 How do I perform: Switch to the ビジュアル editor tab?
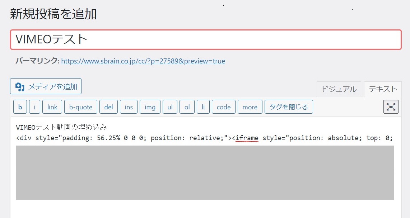coord(339,89)
